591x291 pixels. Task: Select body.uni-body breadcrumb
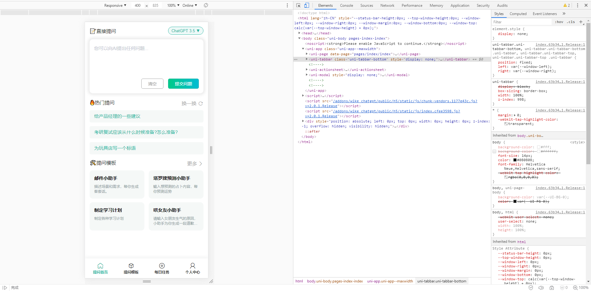tap(335, 281)
